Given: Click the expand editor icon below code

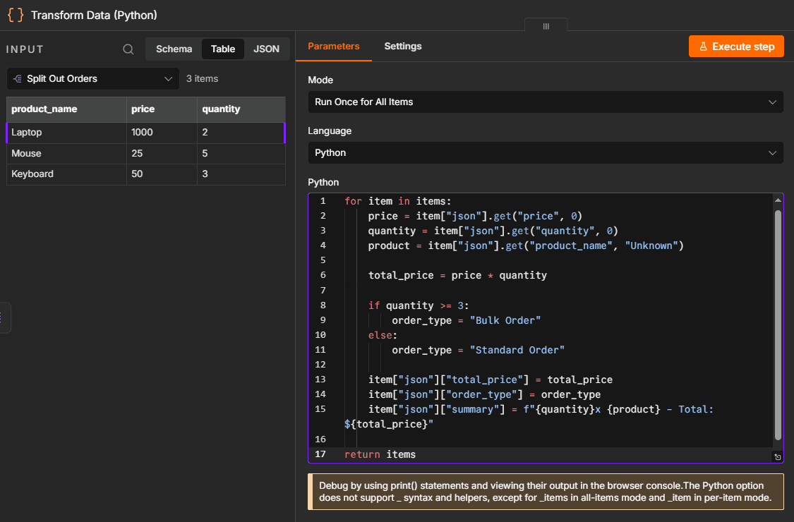Looking at the screenshot, I should point(778,456).
